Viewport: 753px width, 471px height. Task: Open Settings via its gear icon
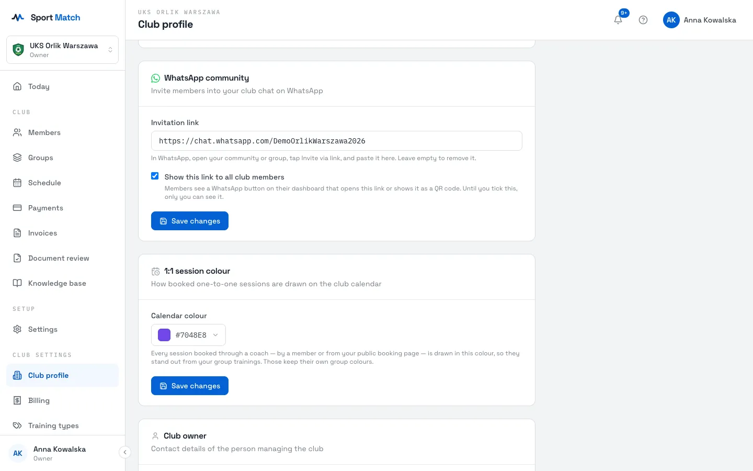(17, 329)
